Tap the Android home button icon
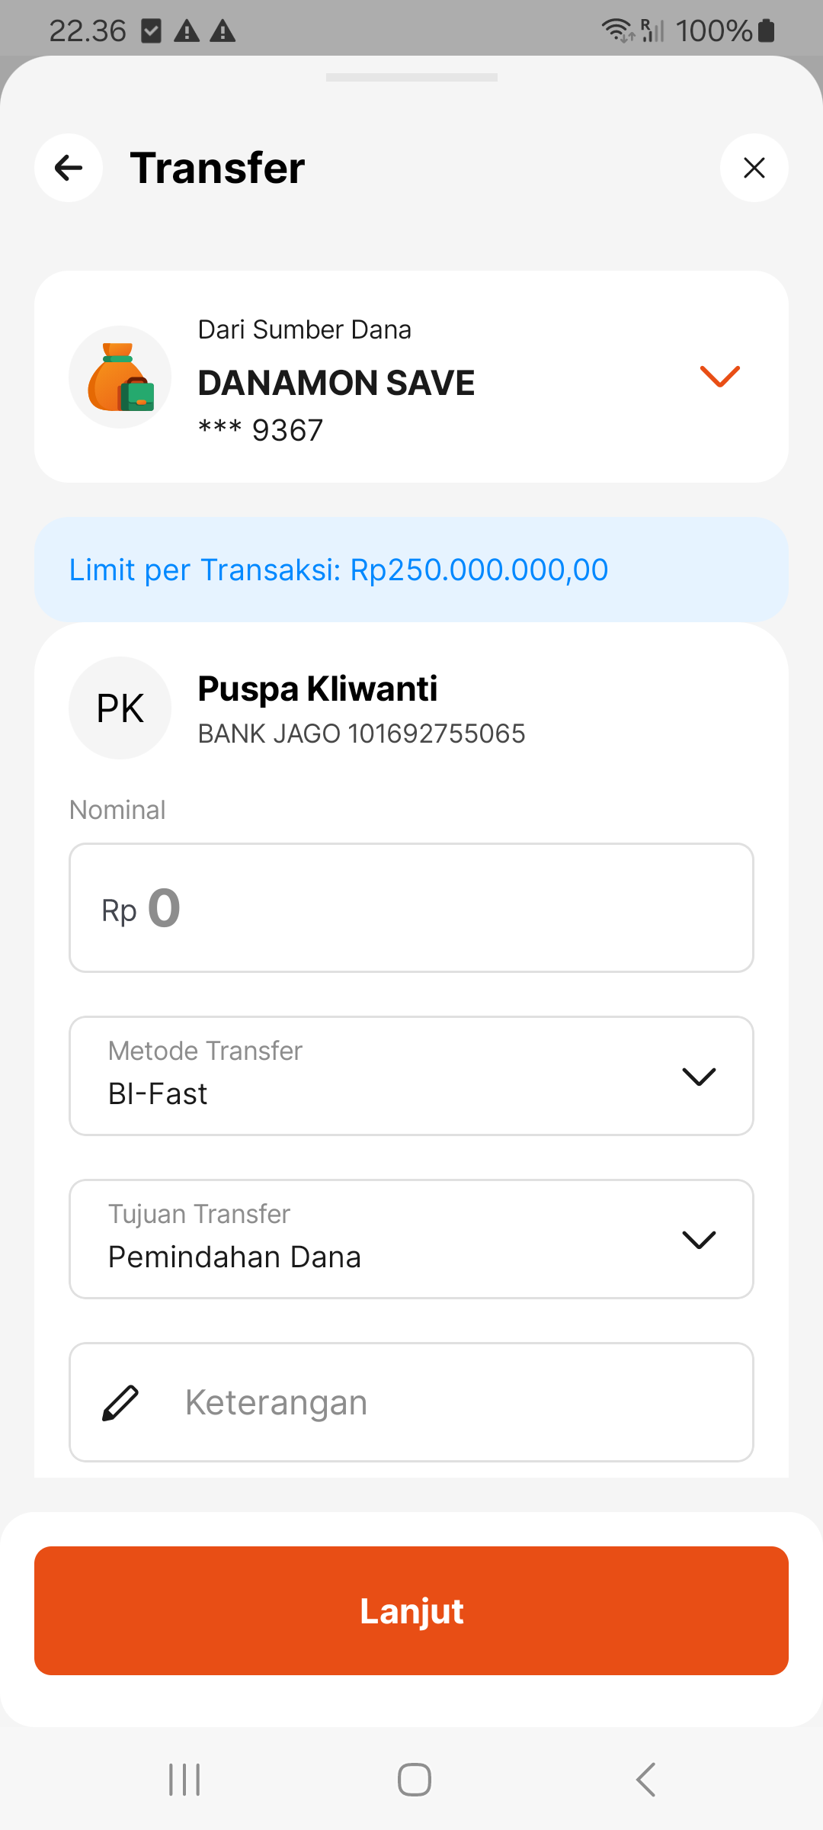The height and width of the screenshot is (1830, 823). click(x=414, y=1780)
